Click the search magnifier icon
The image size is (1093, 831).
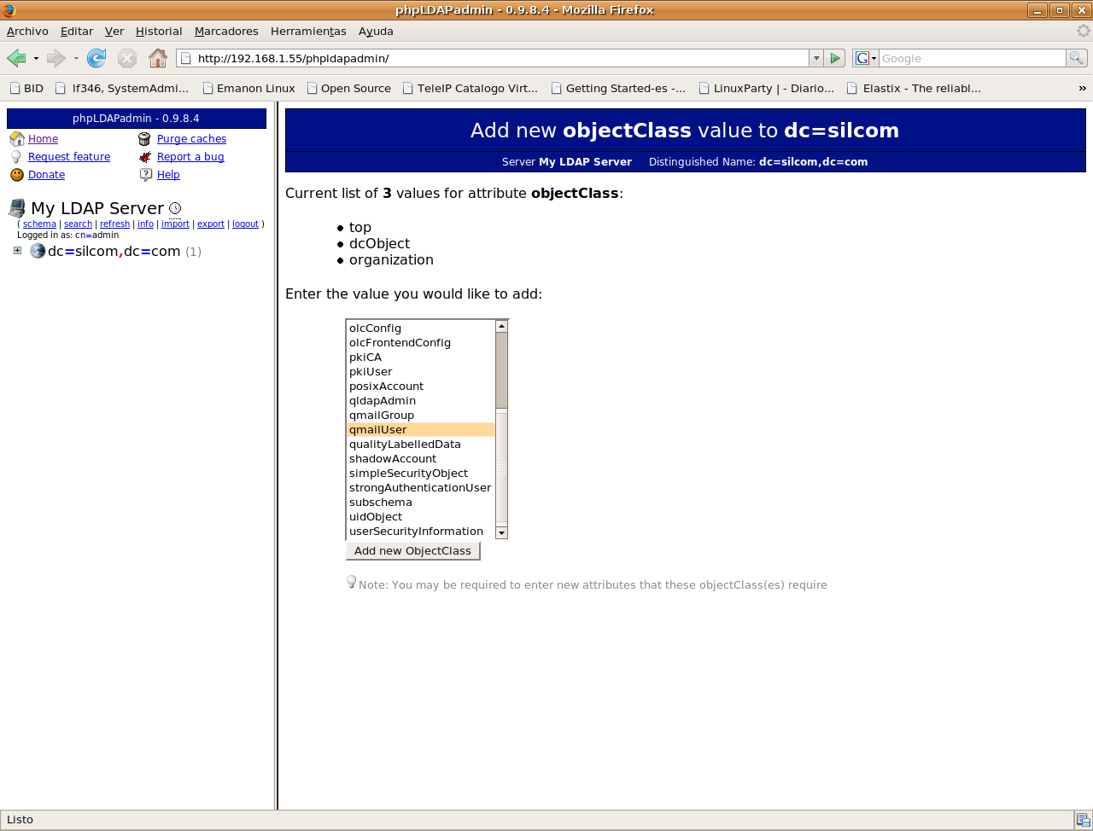pyautogui.click(x=1076, y=58)
